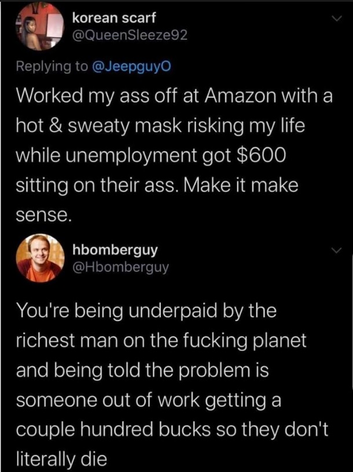Click the "and being told the problem is" line
Viewport: 353px width, 472px height.
(x=142, y=371)
